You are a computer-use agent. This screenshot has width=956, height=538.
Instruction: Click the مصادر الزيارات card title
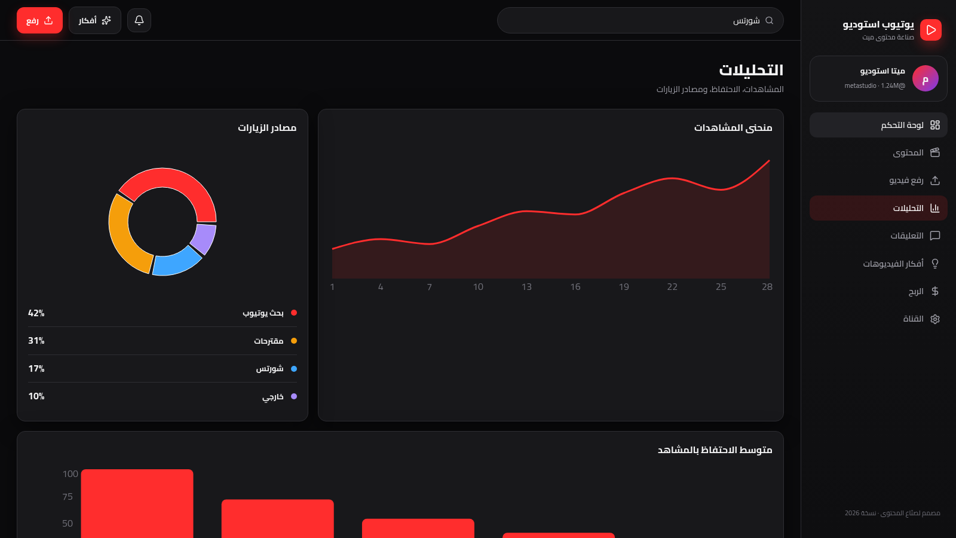[267, 128]
